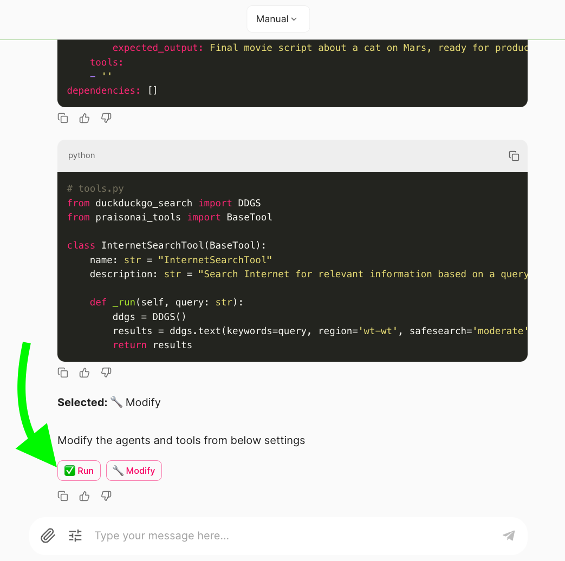Select the 'python' language label
This screenshot has width=565, height=561.
click(82, 155)
